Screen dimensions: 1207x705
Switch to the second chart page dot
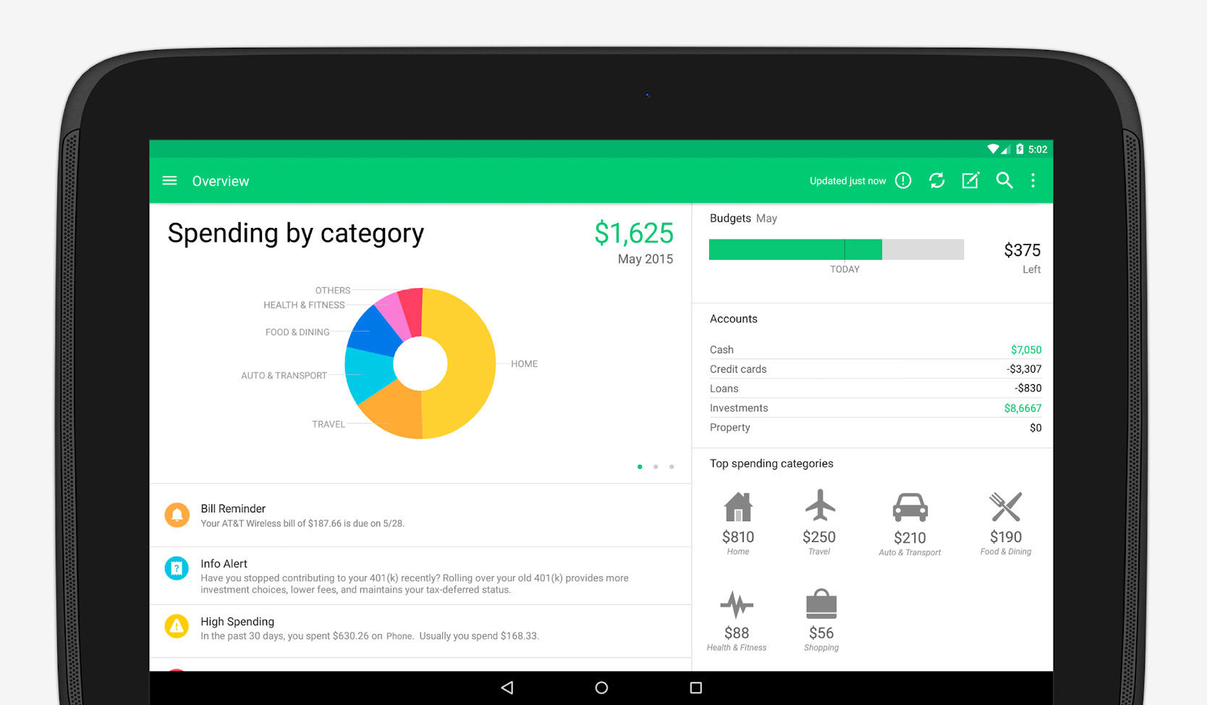click(x=656, y=467)
